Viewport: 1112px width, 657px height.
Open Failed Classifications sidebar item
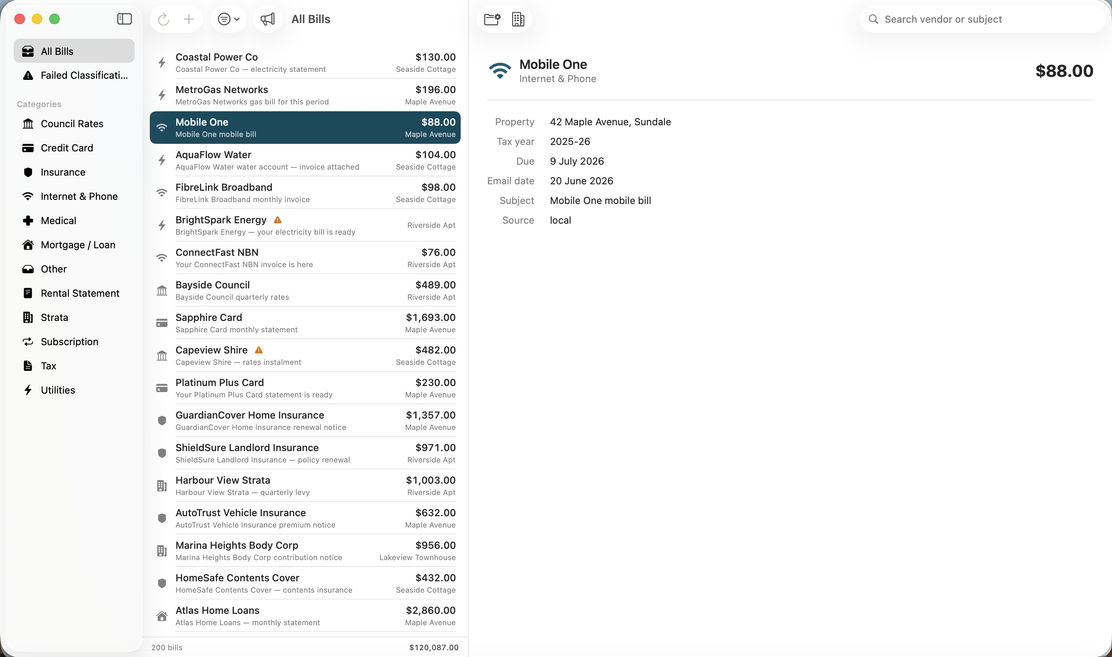[x=74, y=75]
